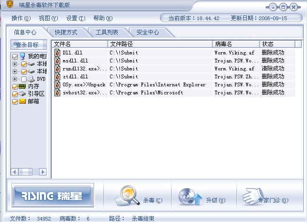
Task: Click the white glove expert clinic icon
Action: (x=253, y=196)
